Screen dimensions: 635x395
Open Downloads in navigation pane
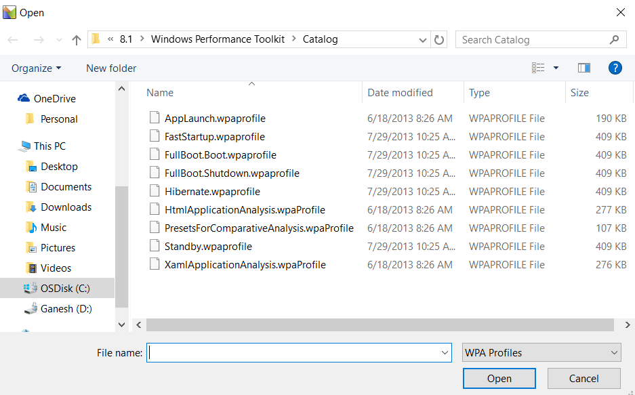coord(66,207)
